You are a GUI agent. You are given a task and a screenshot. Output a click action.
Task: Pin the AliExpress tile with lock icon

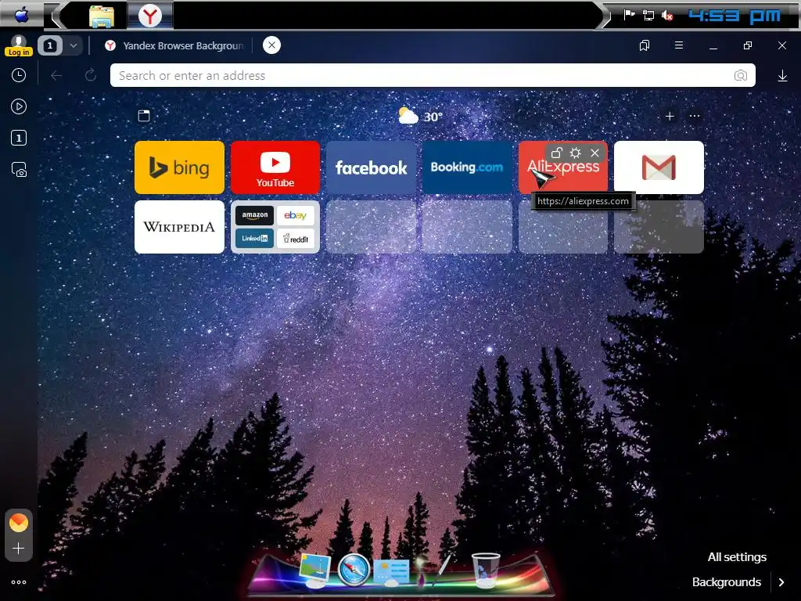(556, 153)
